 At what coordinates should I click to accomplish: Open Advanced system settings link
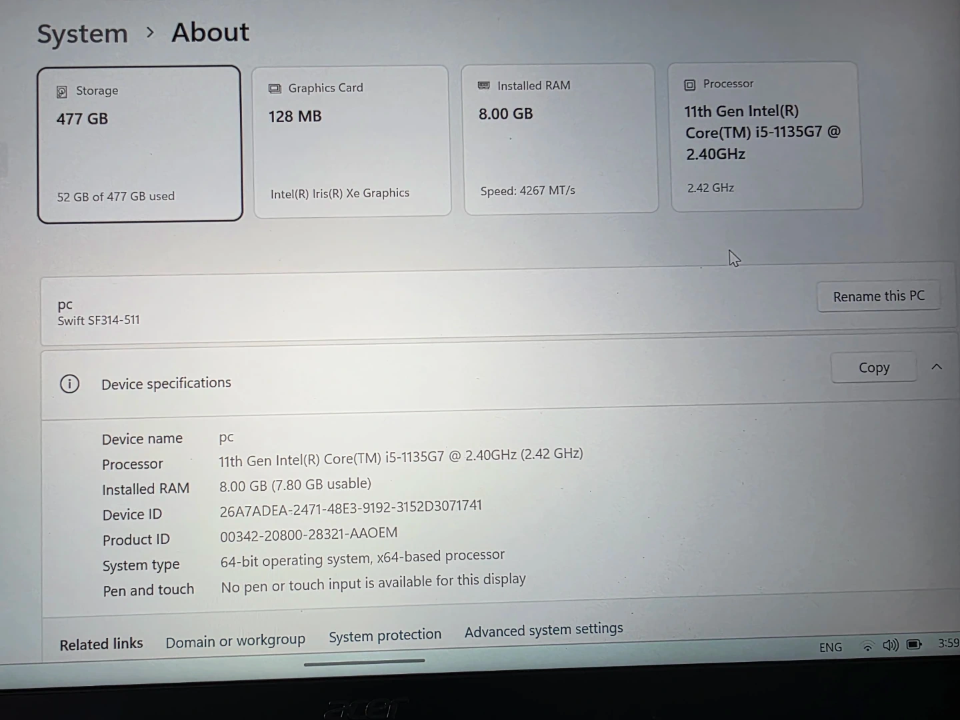543,630
